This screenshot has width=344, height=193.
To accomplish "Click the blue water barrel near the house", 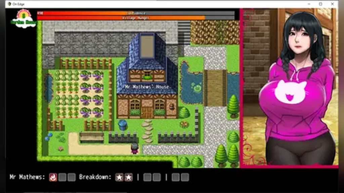I will pos(122,125).
